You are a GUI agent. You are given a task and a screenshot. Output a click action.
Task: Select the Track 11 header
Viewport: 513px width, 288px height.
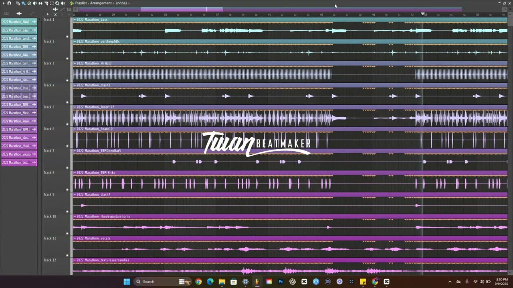pos(55,247)
